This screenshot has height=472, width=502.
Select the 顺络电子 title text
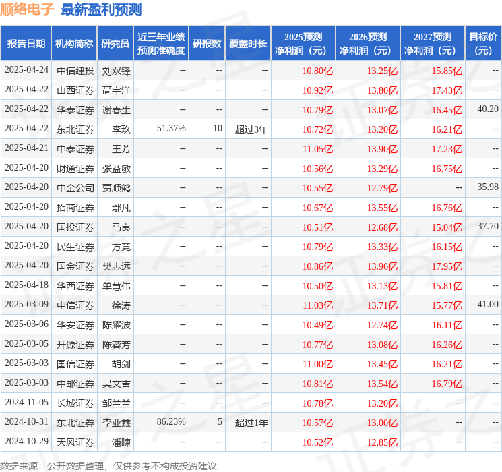27,9
